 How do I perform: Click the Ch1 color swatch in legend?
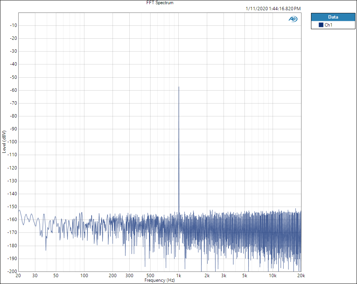(321, 25)
